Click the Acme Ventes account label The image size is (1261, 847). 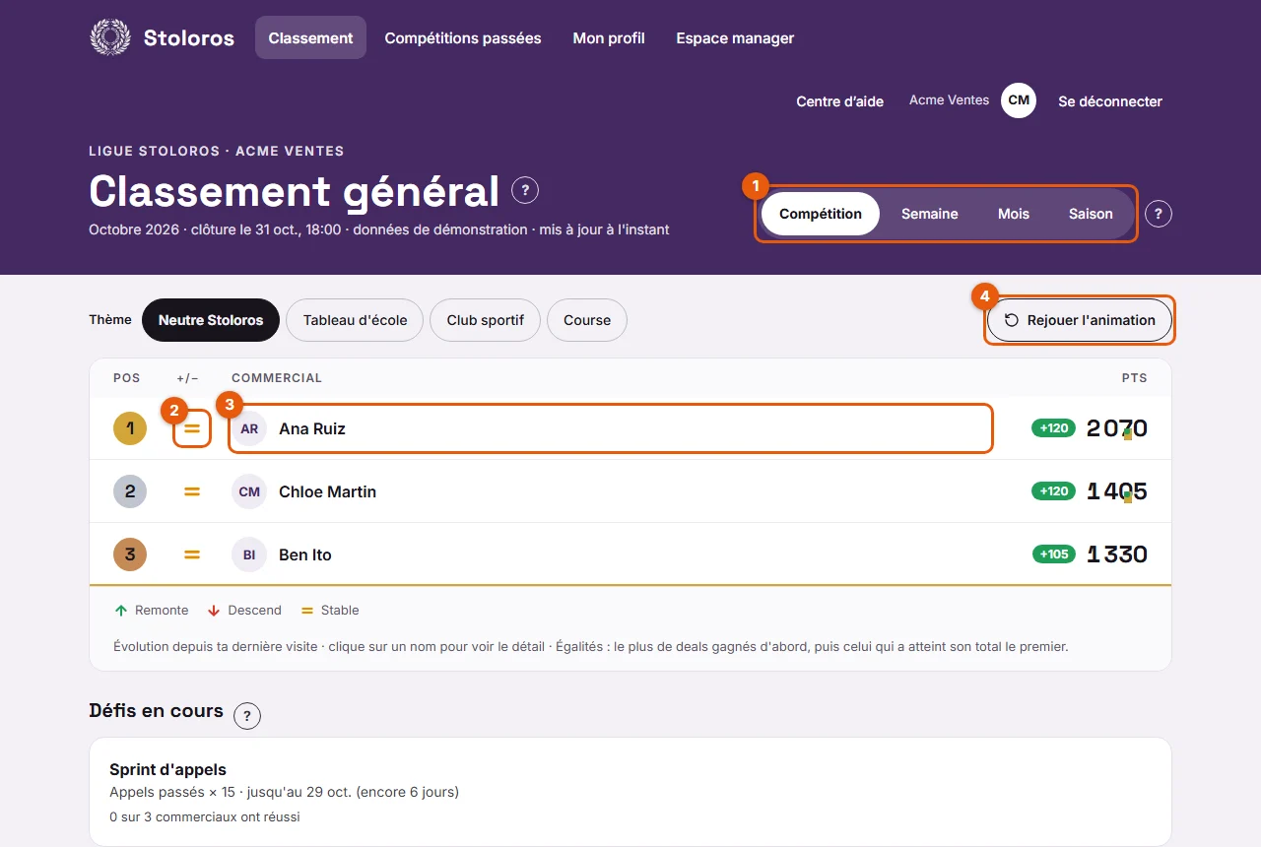949,100
